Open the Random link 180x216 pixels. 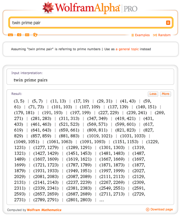click(164, 35)
